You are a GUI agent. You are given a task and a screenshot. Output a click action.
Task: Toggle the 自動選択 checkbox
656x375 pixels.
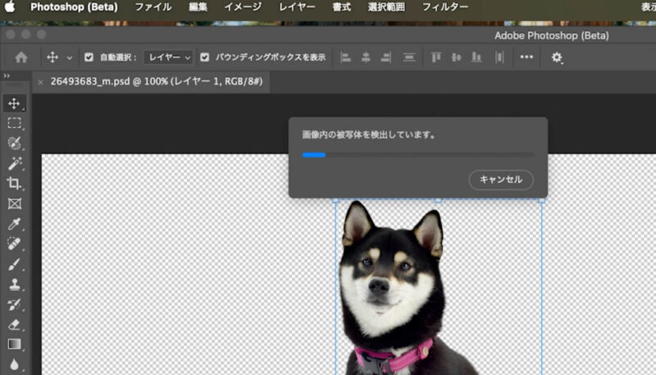(x=89, y=57)
